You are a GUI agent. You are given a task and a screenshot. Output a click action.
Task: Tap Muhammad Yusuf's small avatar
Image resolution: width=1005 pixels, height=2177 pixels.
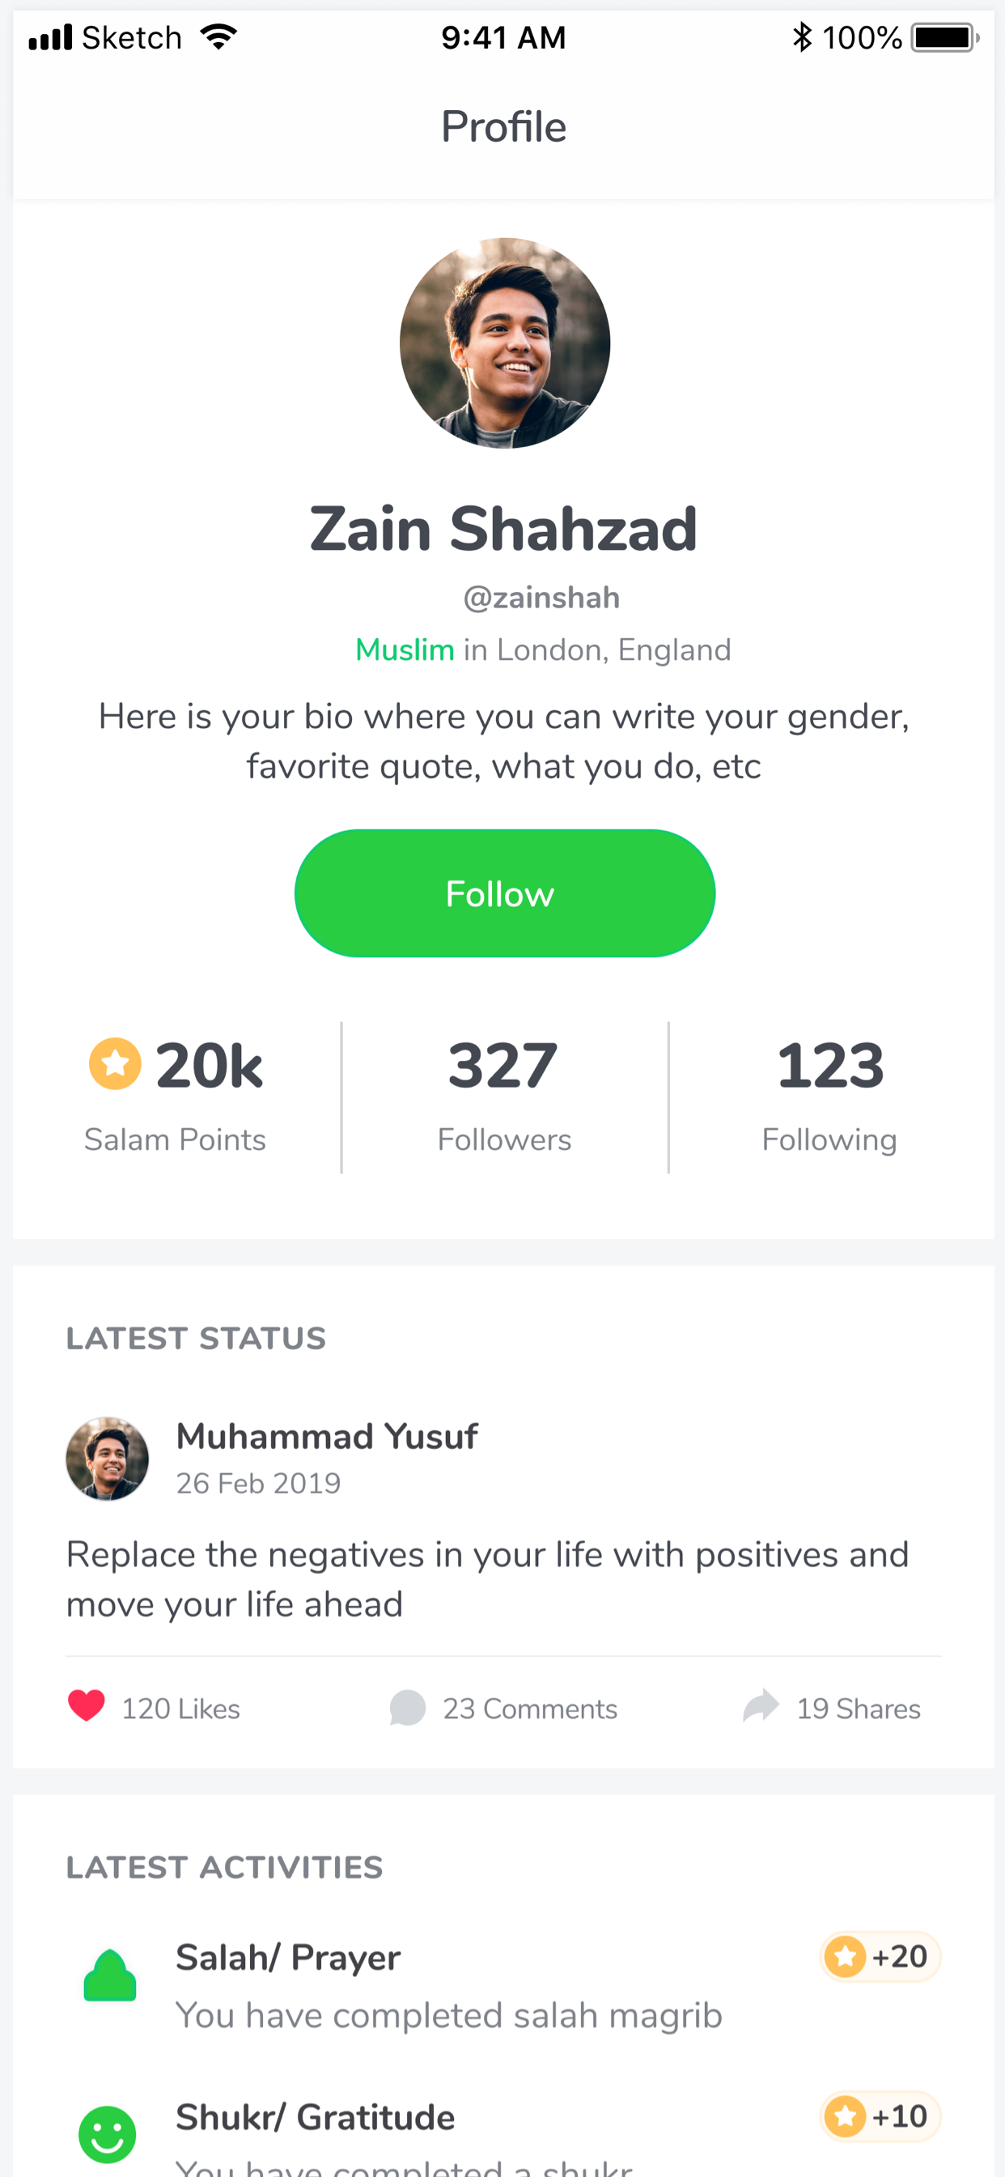click(108, 1459)
